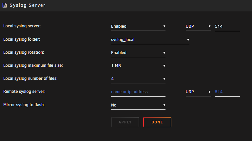
Task: Click the 'Mirror syslog to flash:' label
Action: coord(24,105)
